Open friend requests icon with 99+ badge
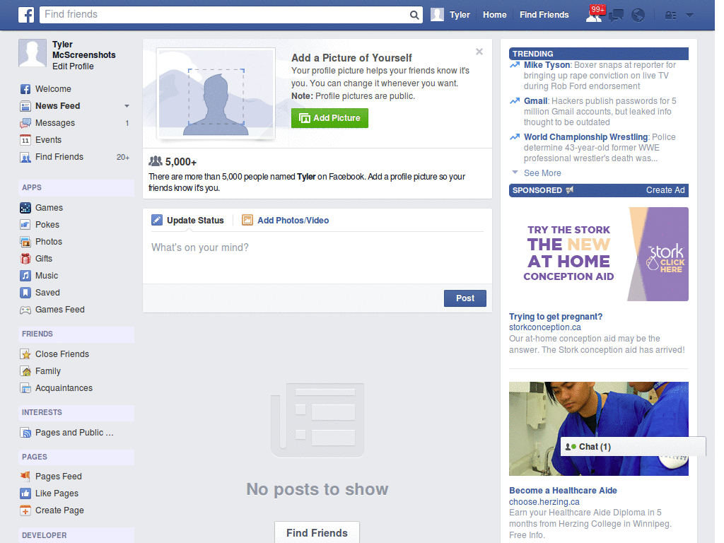This screenshot has height=543, width=724. tap(595, 14)
